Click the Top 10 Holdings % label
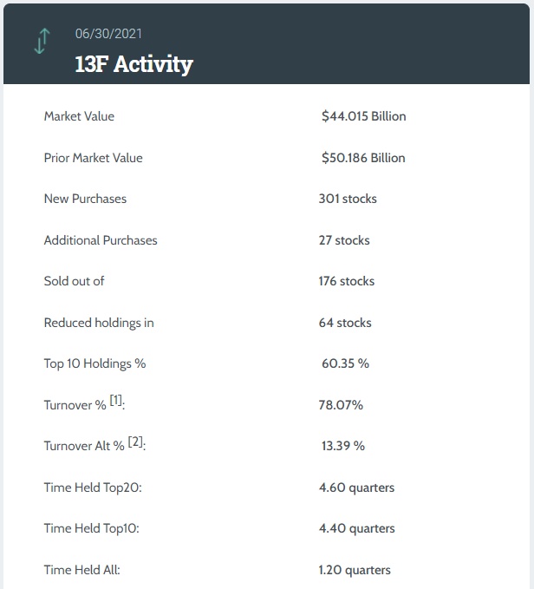 pos(94,363)
